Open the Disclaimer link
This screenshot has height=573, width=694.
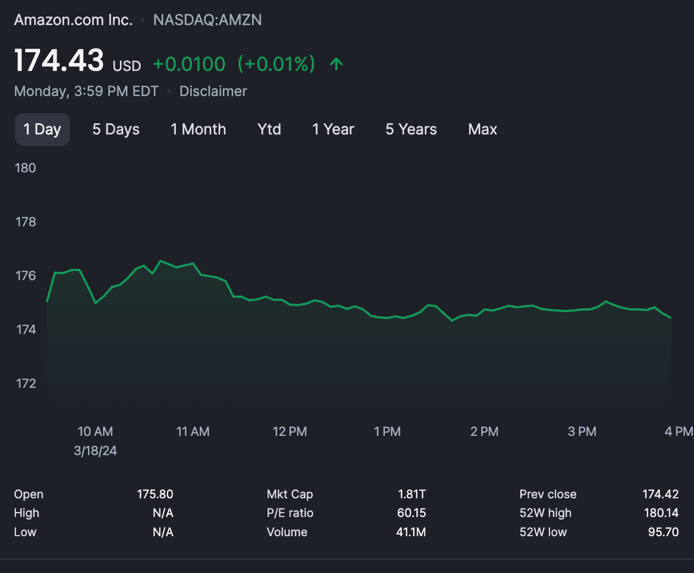[x=213, y=91]
